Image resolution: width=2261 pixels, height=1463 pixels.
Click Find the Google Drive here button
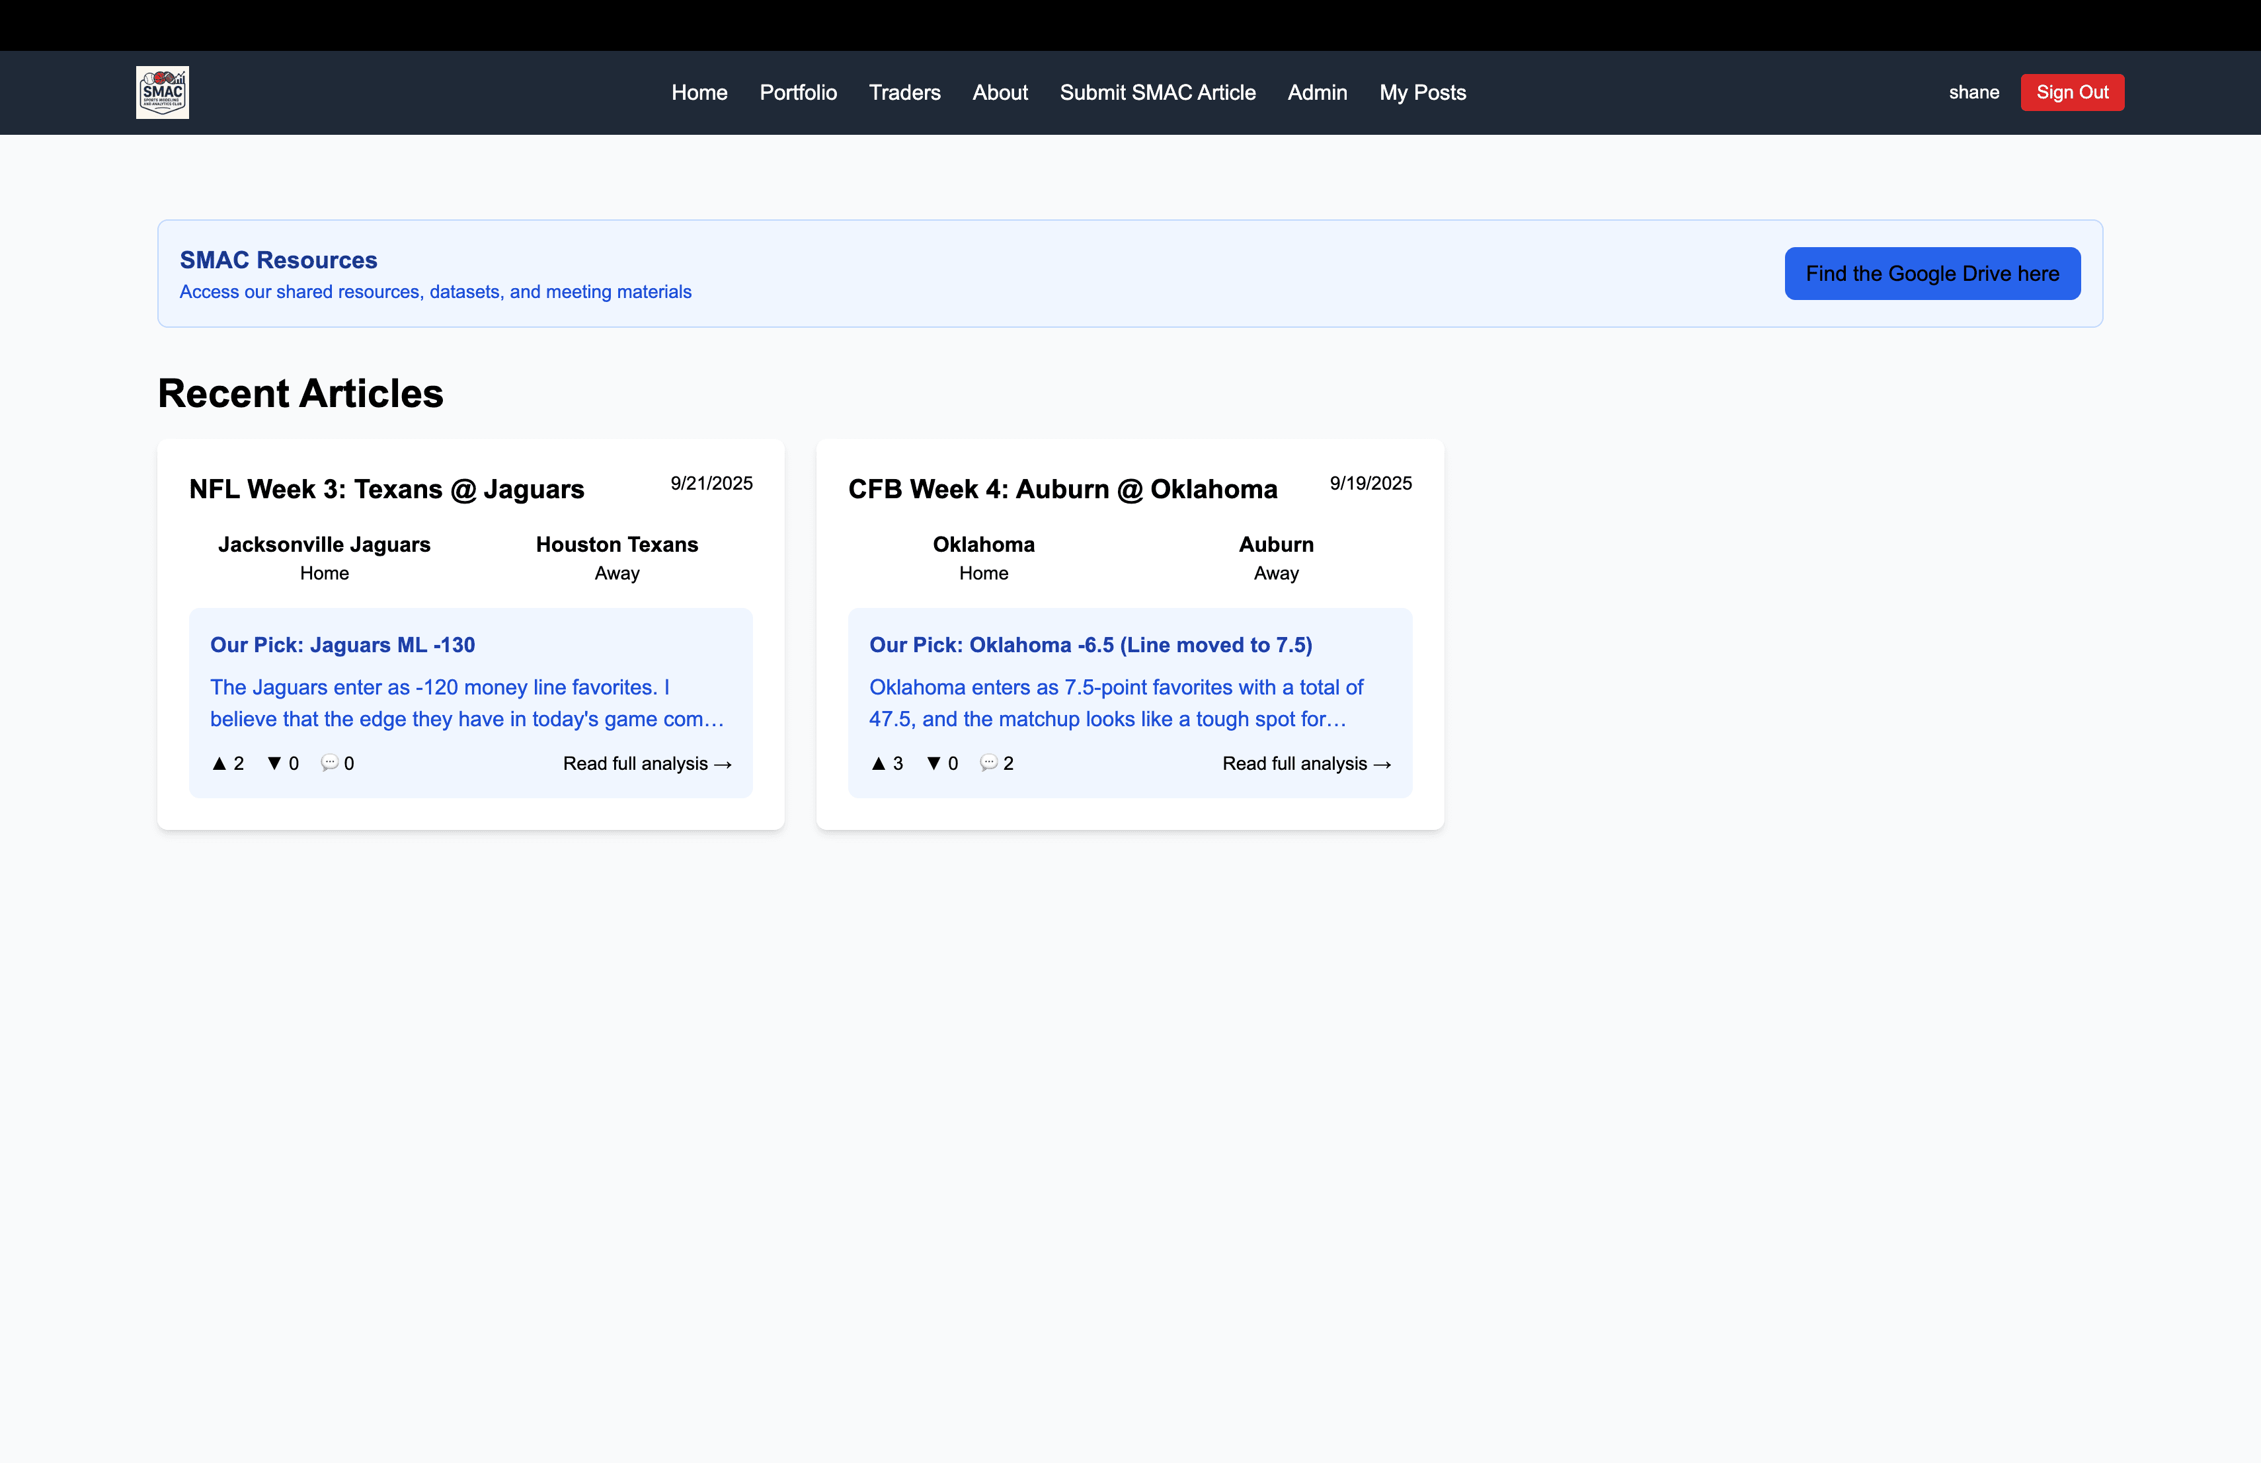tap(1931, 274)
